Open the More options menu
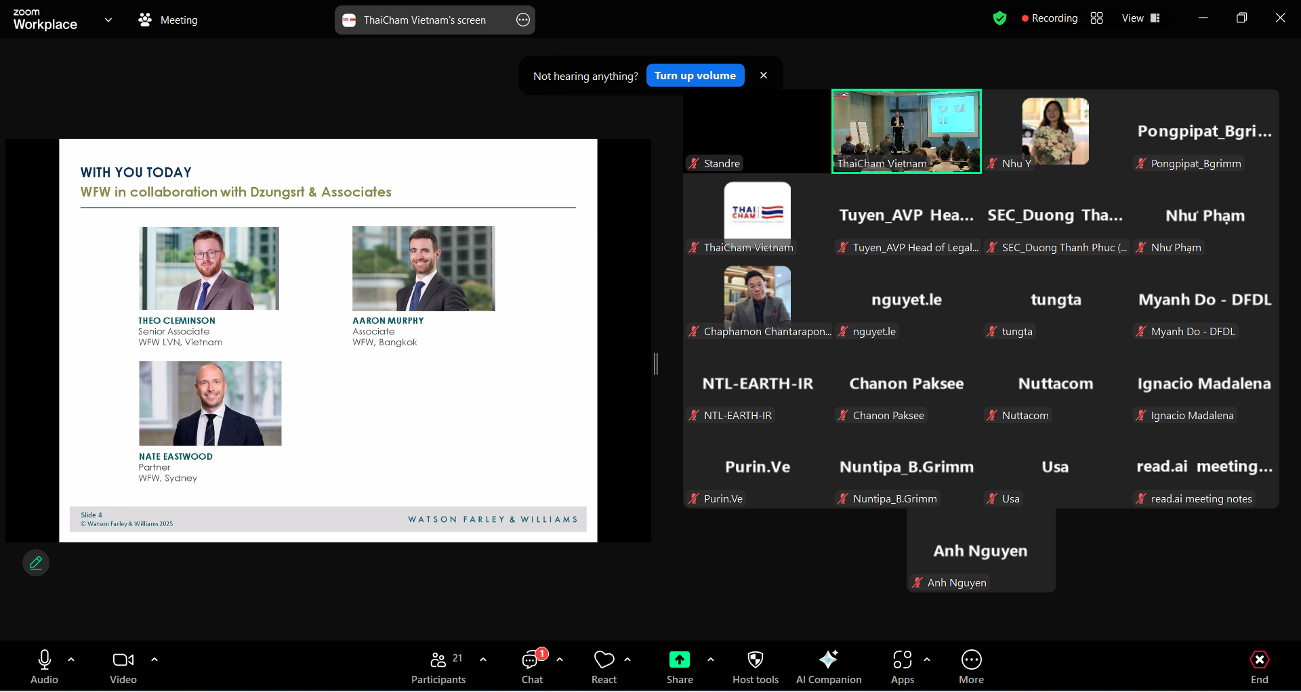The height and width of the screenshot is (692, 1301). pyautogui.click(x=971, y=666)
